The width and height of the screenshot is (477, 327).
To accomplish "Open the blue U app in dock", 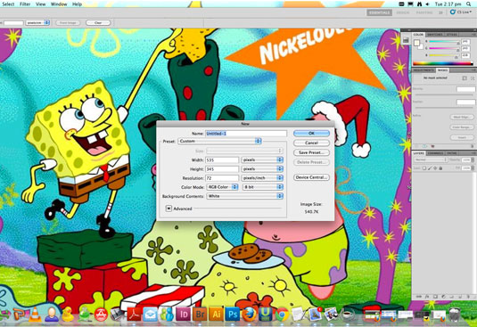I will [x=266, y=314].
